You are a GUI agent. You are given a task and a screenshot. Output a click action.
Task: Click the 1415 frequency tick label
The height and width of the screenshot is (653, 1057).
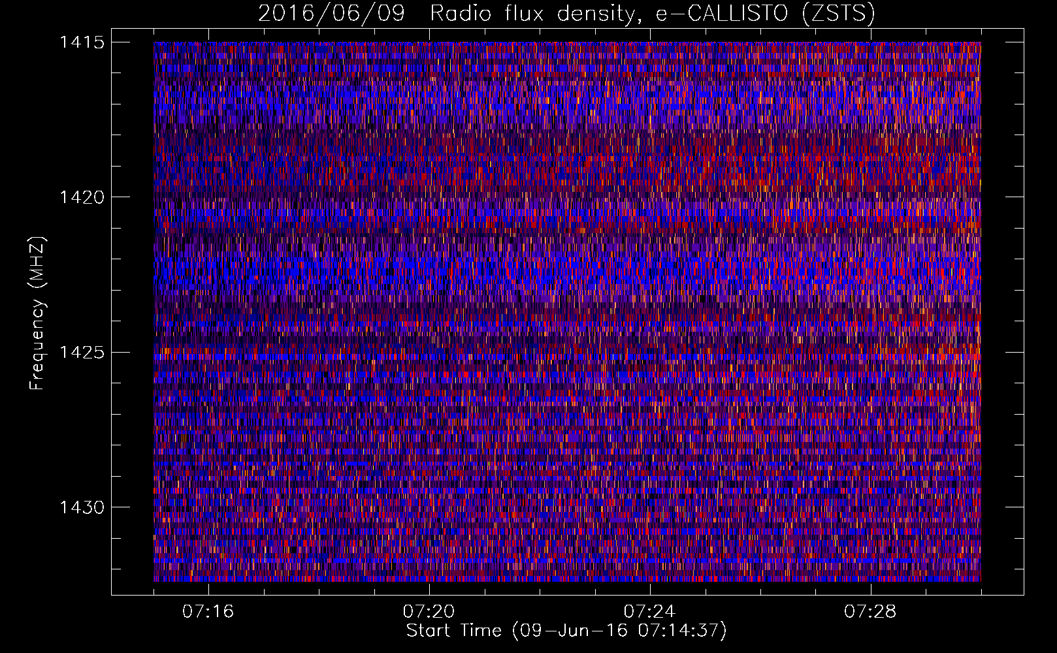[82, 42]
